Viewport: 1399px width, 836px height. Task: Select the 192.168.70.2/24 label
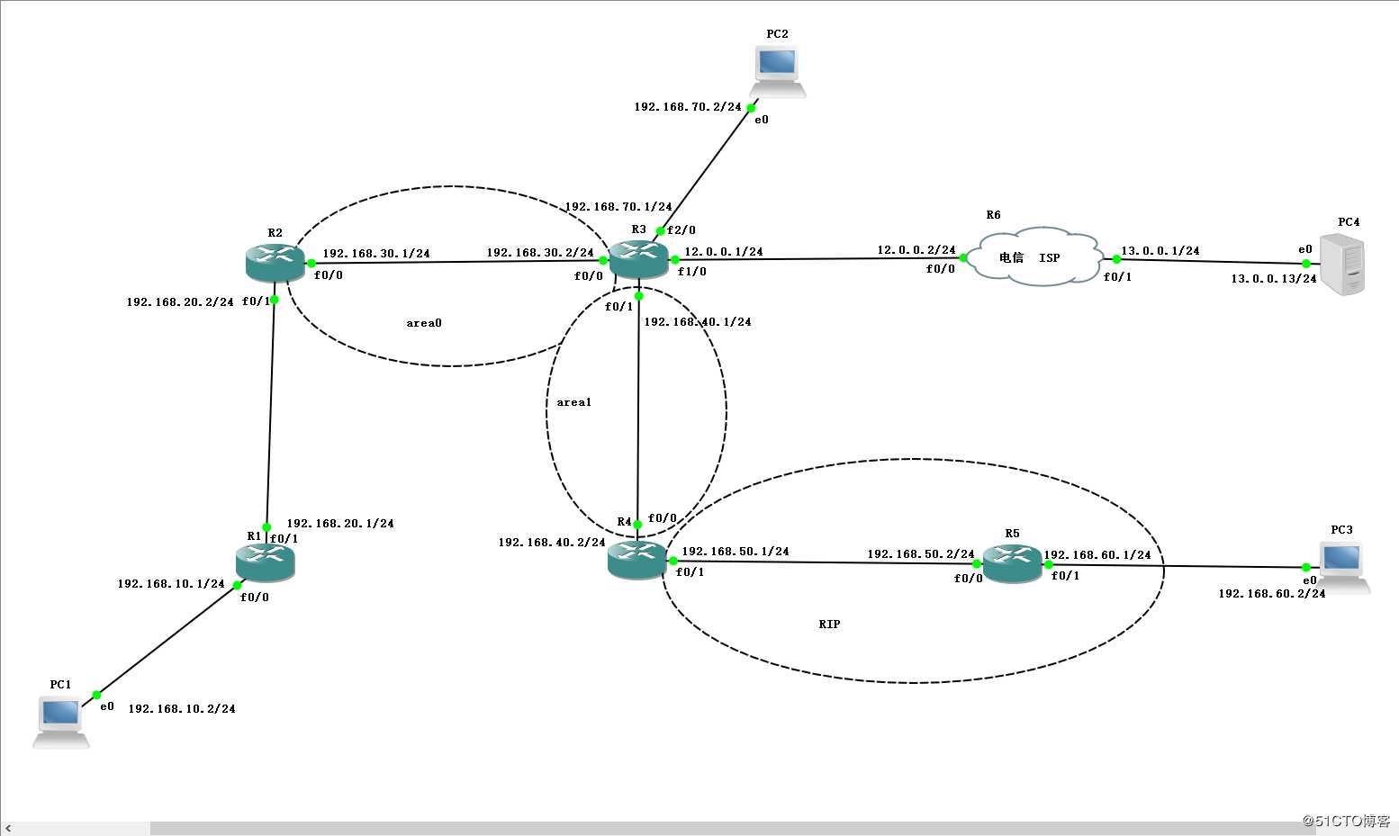(x=688, y=107)
